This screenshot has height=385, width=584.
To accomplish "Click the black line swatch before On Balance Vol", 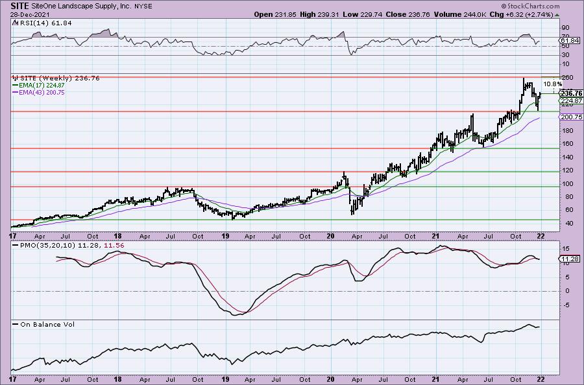I will 16,324.
